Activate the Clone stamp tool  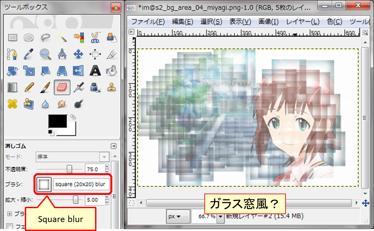111,87
